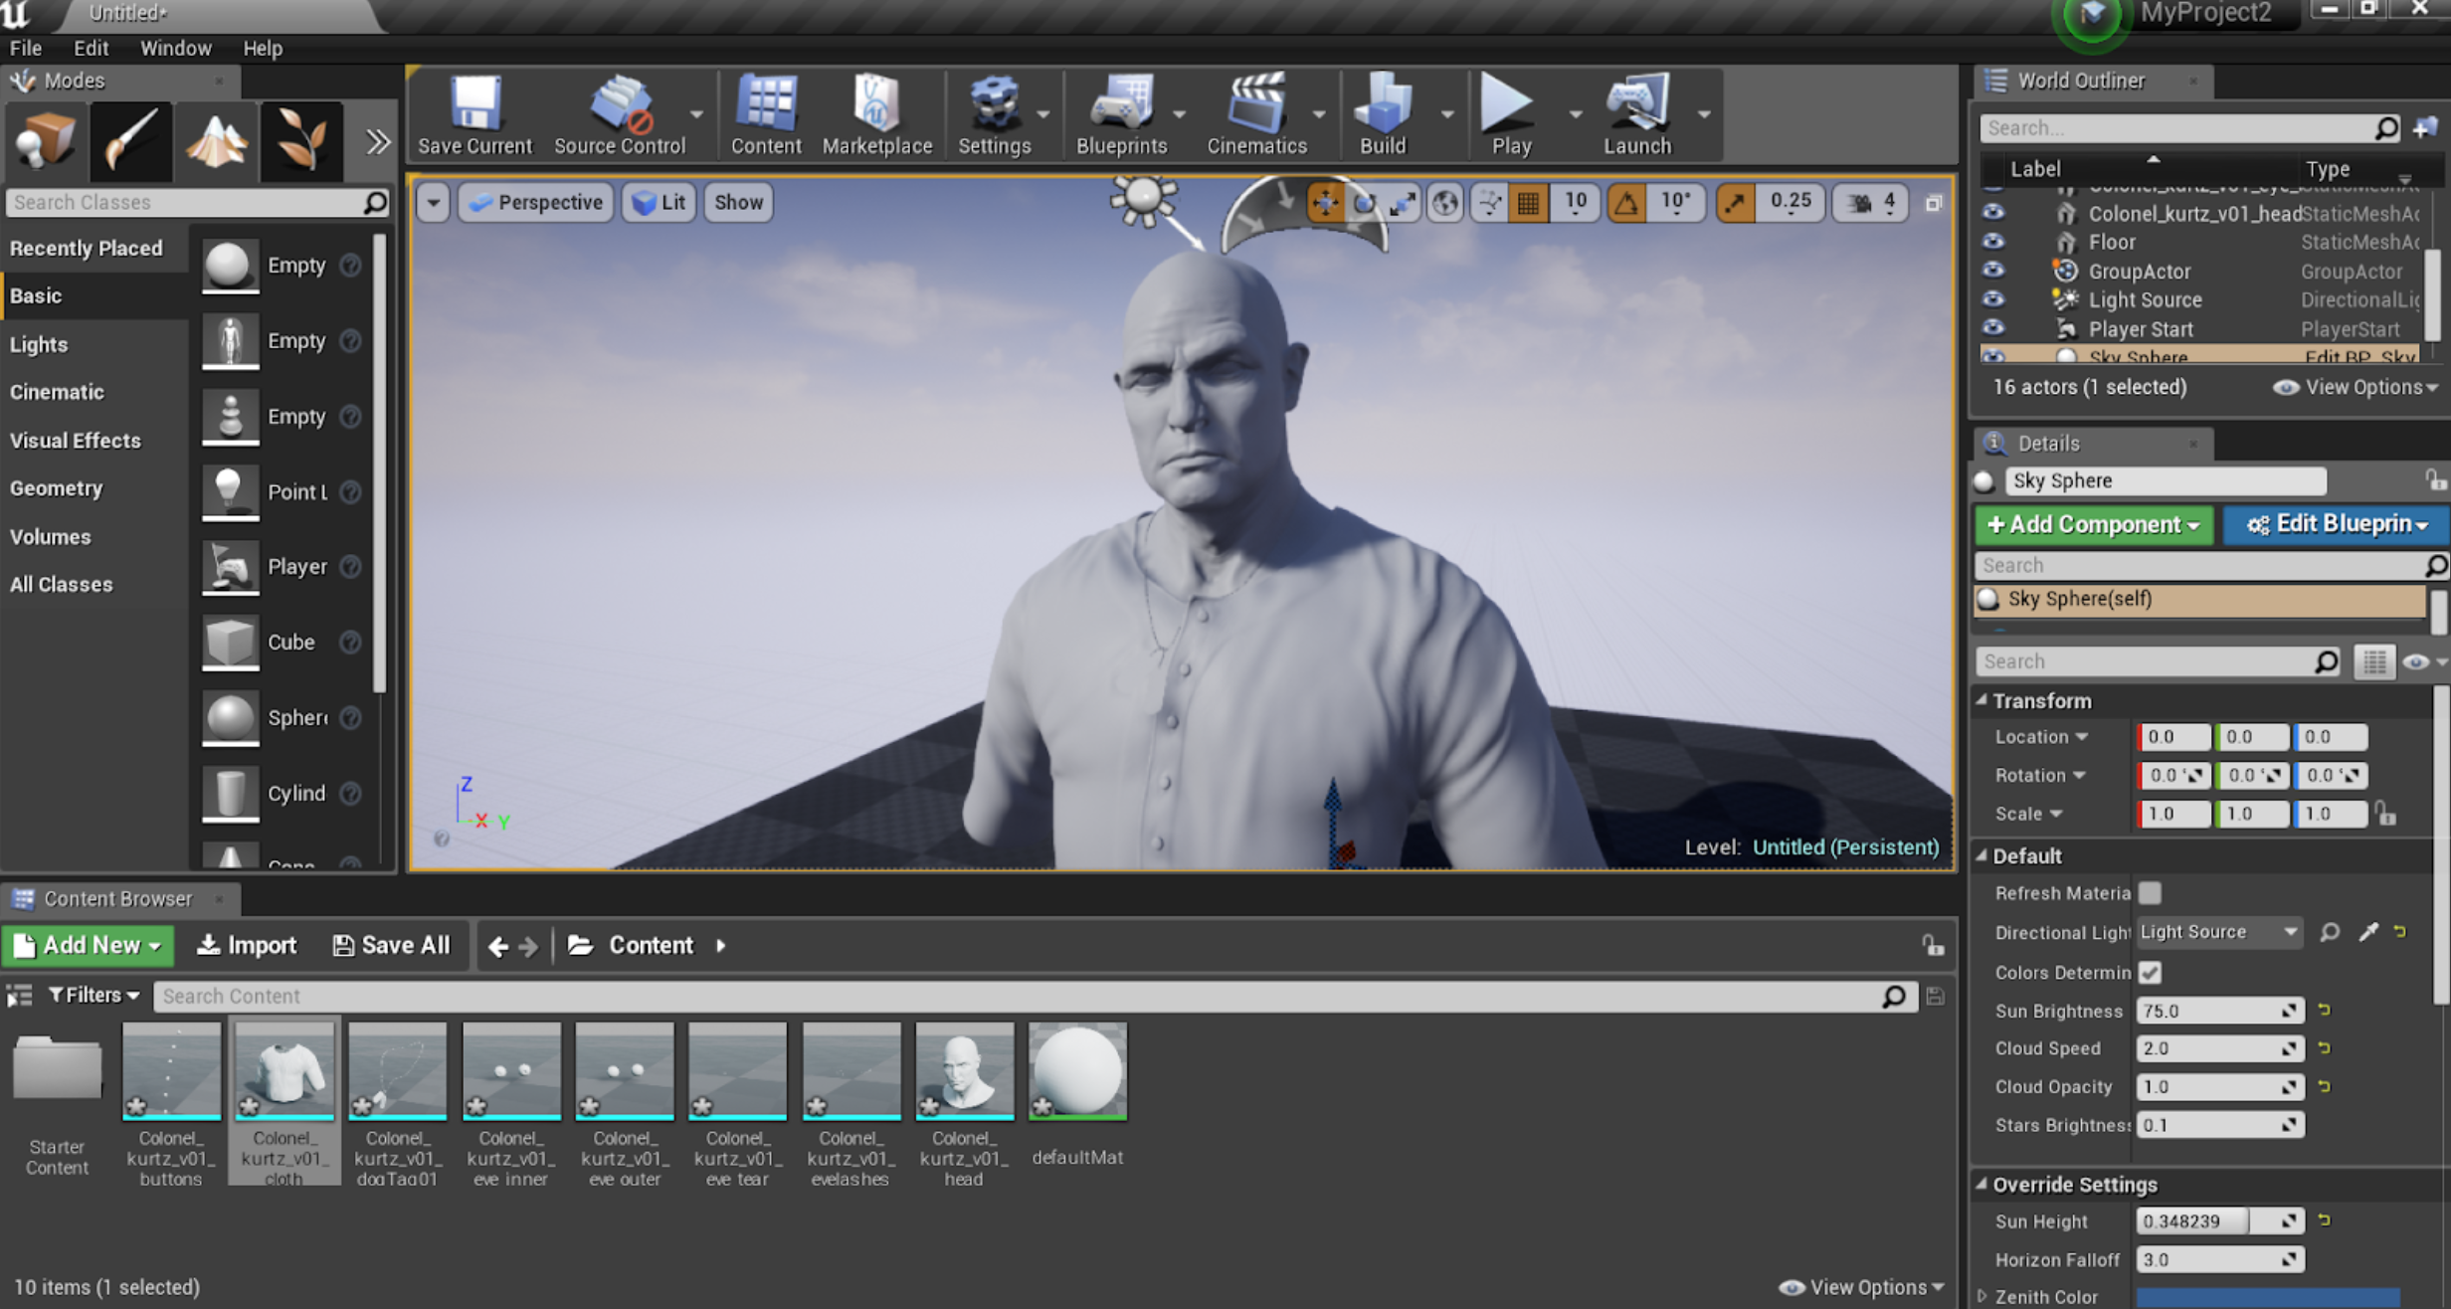Click the Import button in Content Browser
This screenshot has width=2451, height=1309.
tap(247, 945)
